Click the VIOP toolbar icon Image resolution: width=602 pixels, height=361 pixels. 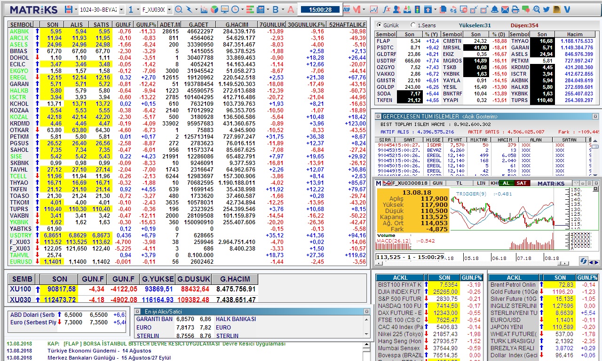(347, 9)
